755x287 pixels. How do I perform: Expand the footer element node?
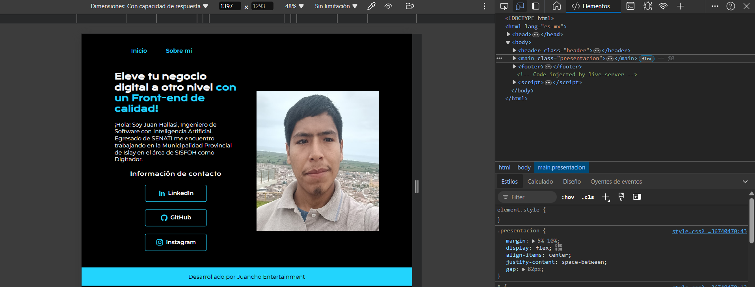[514, 66]
